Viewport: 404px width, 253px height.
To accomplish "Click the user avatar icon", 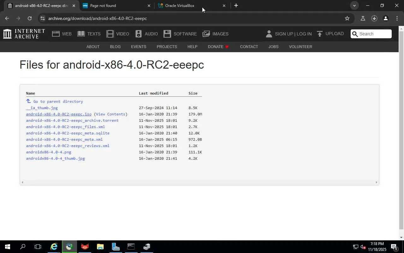I will [269, 34].
